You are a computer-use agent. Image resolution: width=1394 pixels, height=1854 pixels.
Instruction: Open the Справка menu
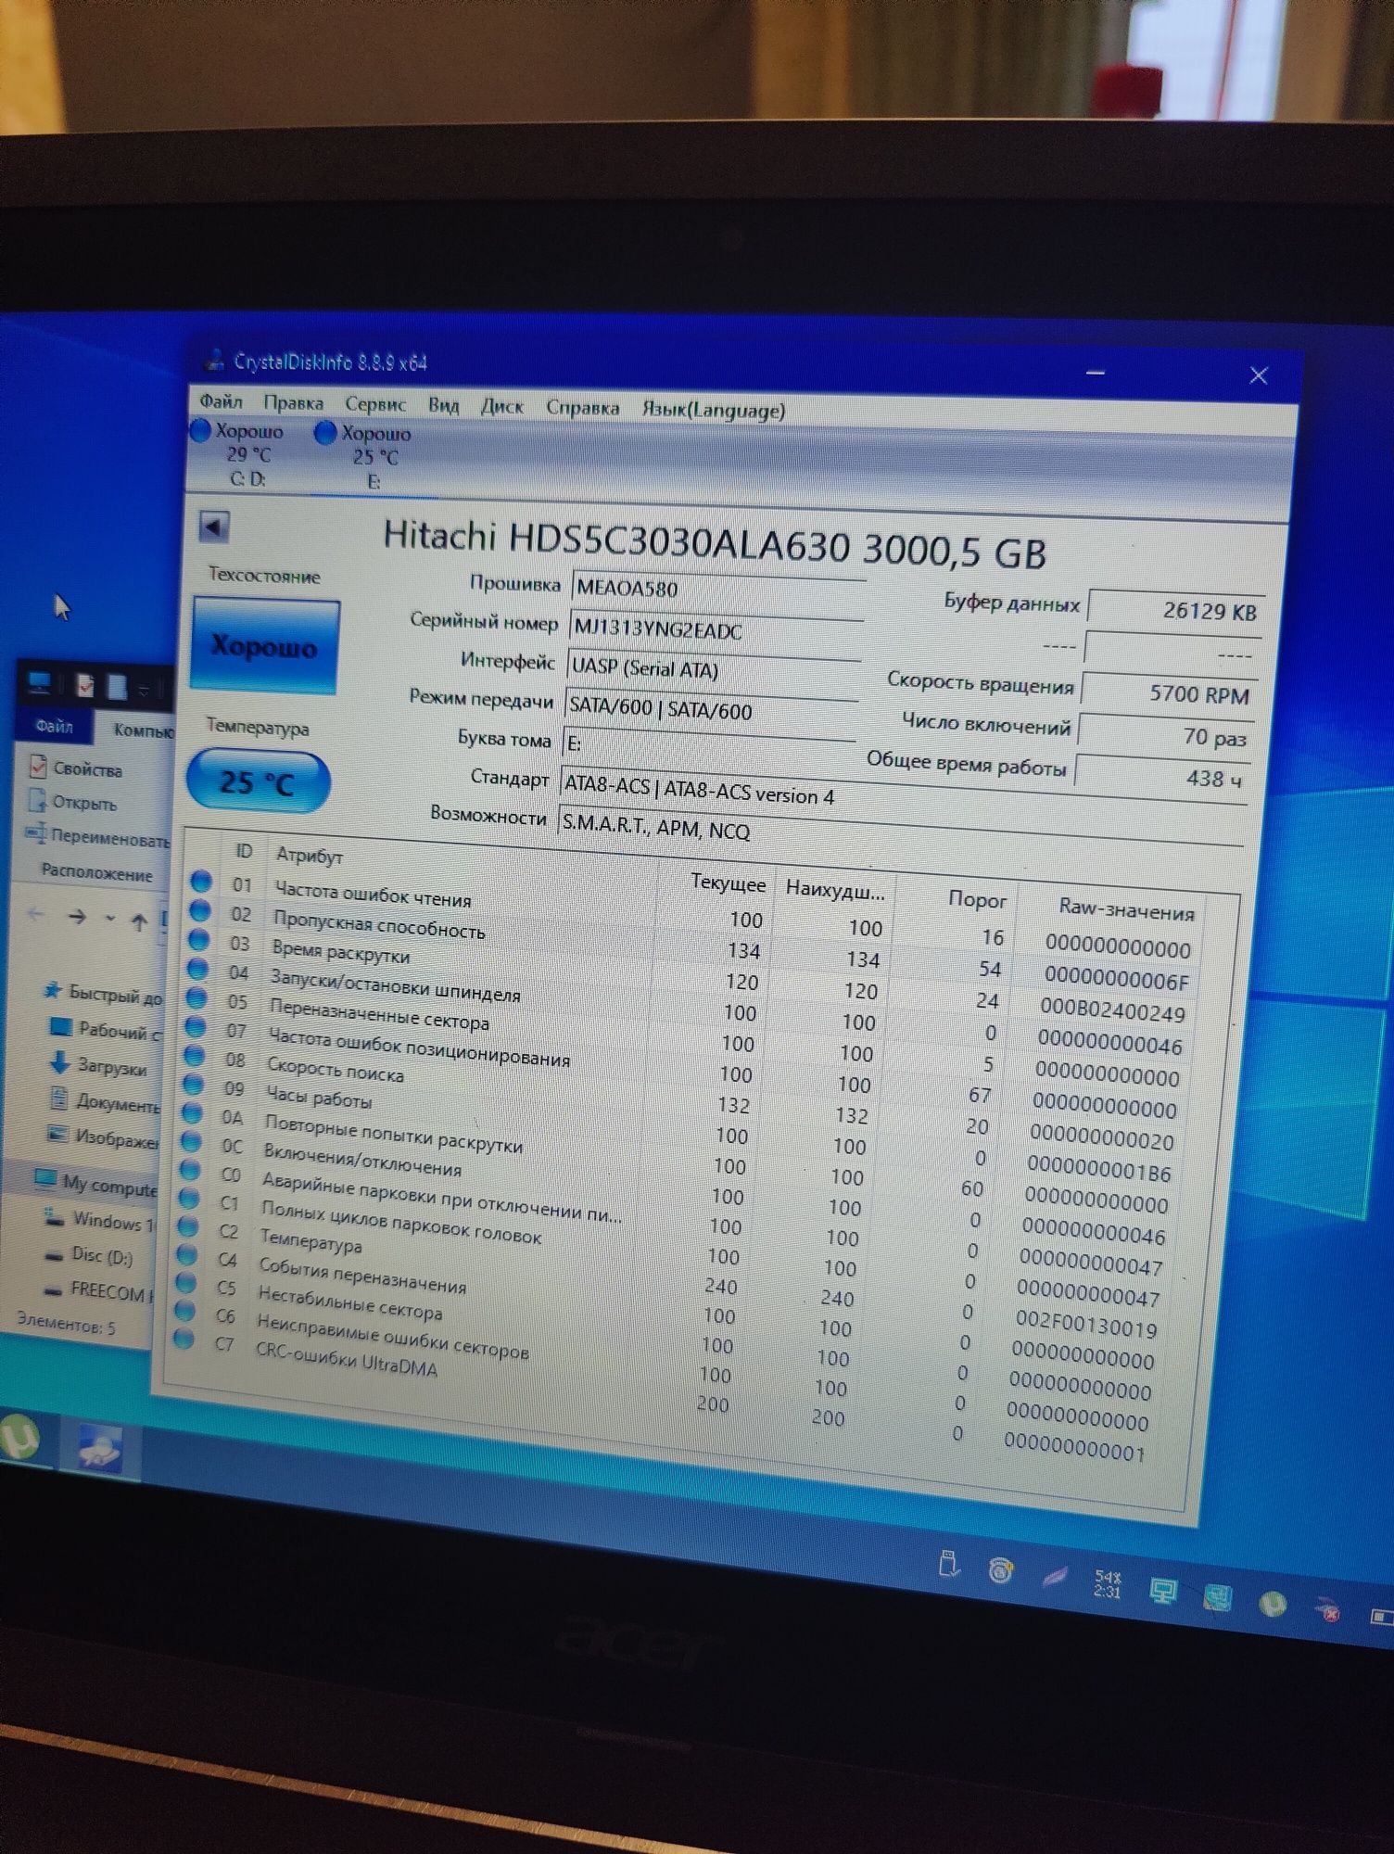(582, 408)
